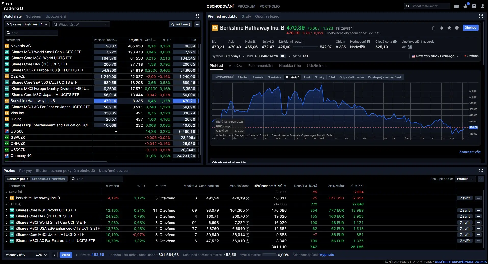Click the blue Obchod trade button

(470, 28)
